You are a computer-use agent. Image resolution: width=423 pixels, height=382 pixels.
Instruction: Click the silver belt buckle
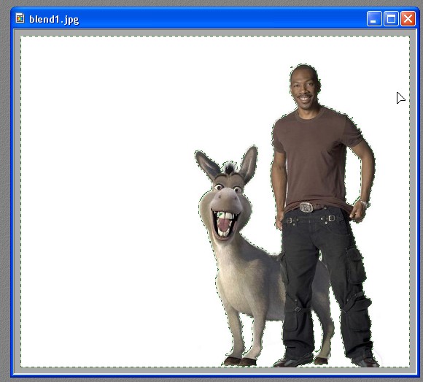[306, 207]
